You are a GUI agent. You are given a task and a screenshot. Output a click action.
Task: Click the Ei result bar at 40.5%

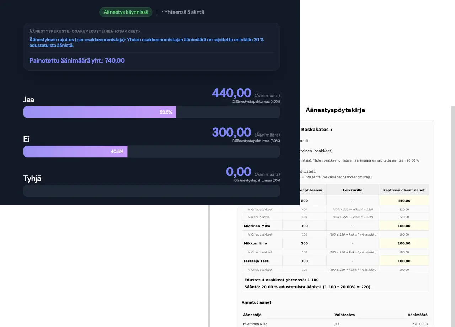point(75,151)
